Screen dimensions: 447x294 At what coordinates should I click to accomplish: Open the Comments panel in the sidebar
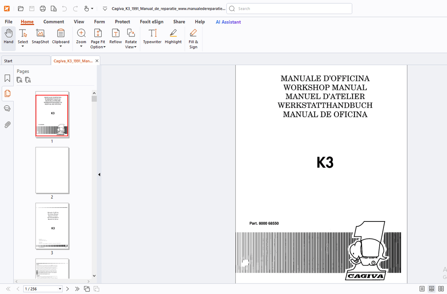(x=7, y=108)
